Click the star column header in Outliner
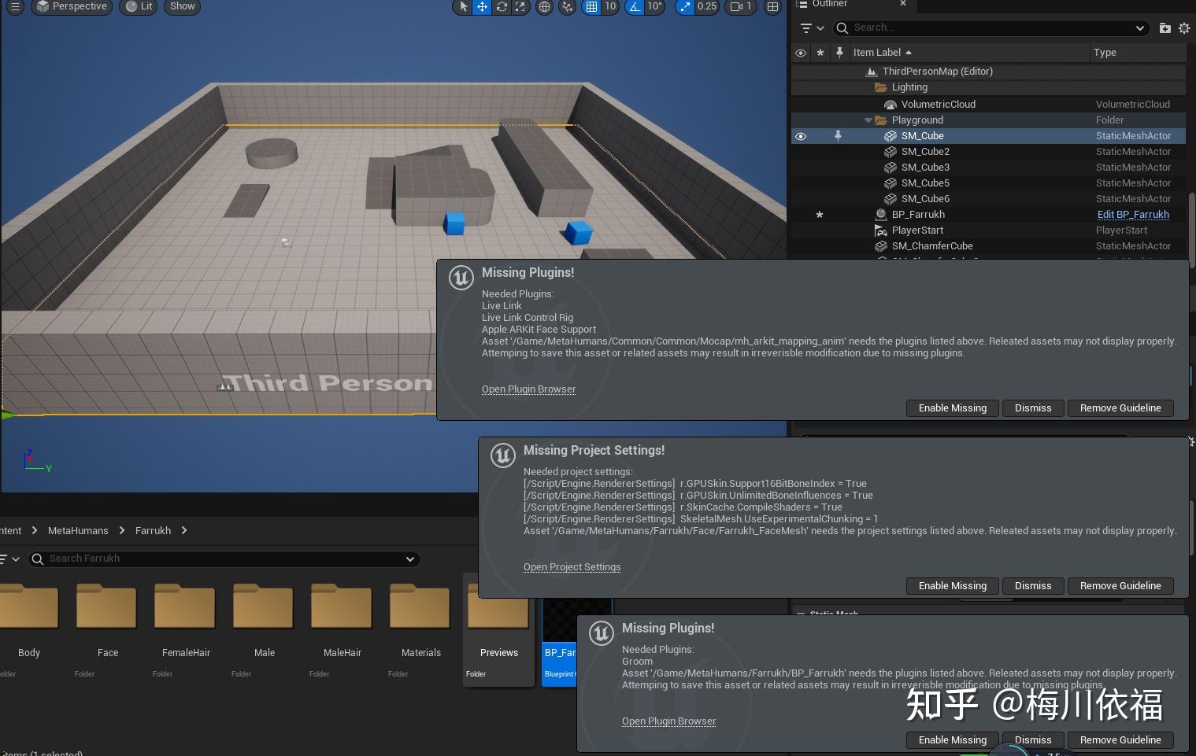 point(820,53)
